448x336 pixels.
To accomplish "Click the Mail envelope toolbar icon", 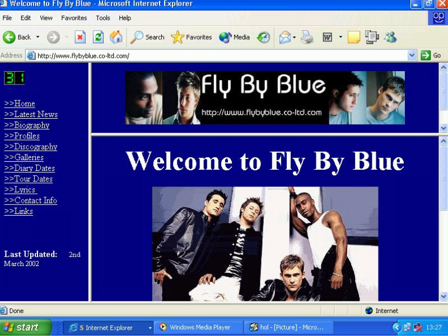I will coord(285,37).
